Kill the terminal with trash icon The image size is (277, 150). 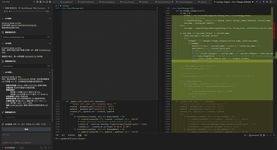[x=264, y=135]
